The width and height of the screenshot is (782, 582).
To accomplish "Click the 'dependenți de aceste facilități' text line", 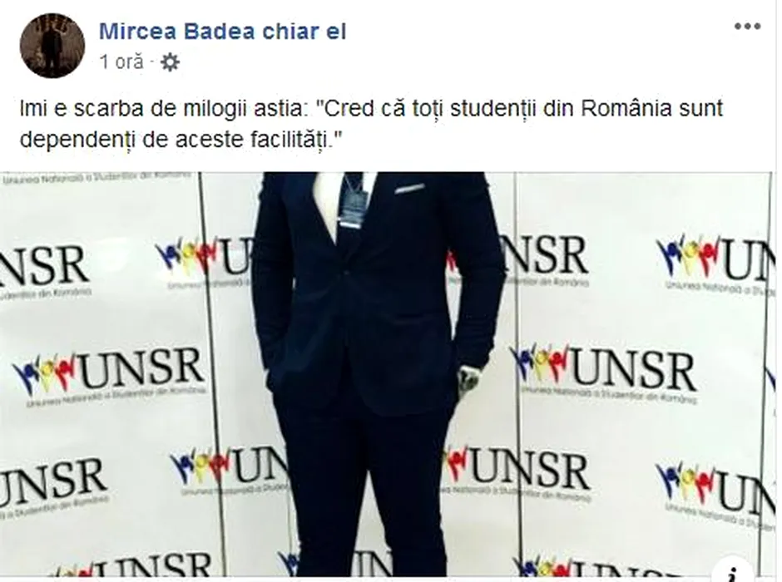I will tap(182, 140).
